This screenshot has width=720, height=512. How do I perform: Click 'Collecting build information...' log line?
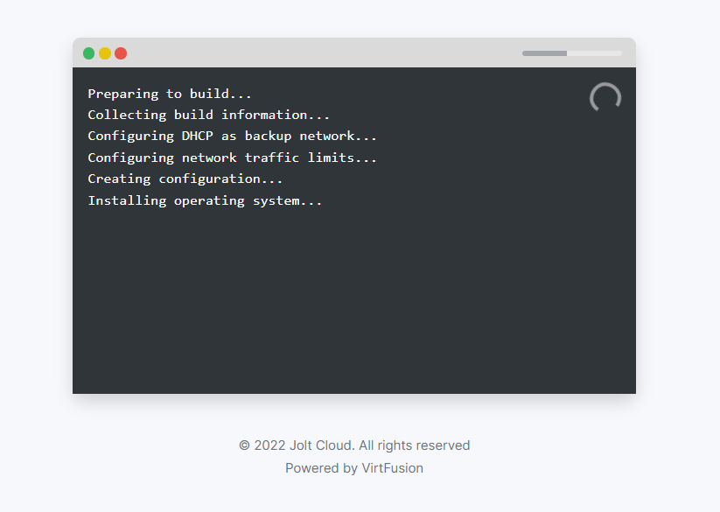[208, 115]
